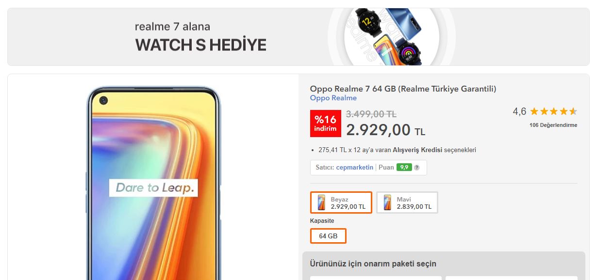
Task: Open the Alışveriş Kredisi options link
Action: [417, 150]
